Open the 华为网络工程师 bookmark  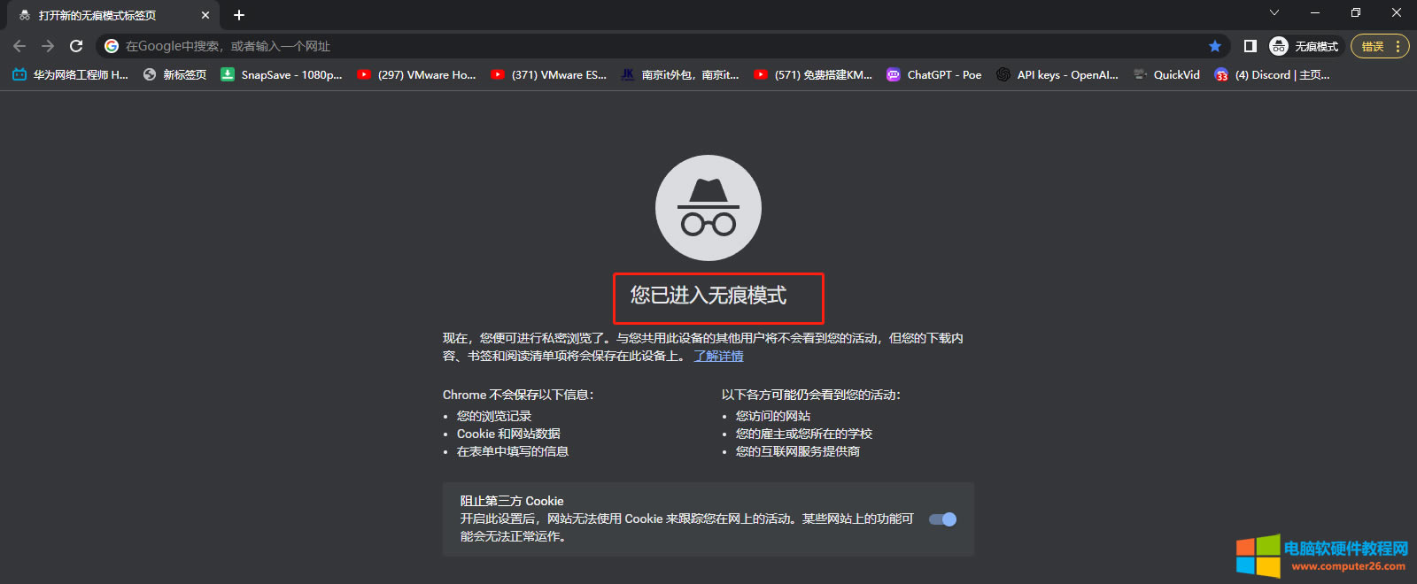[x=71, y=75]
